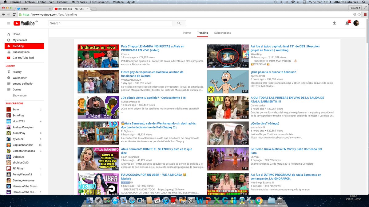
Task: Reload the page in Chrome
Action: pyautogui.click(x=15, y=14)
